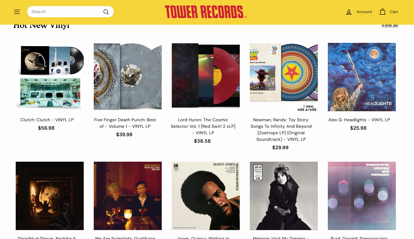Follow the View all link
Screen dimensions: 414x239
point(390,25)
